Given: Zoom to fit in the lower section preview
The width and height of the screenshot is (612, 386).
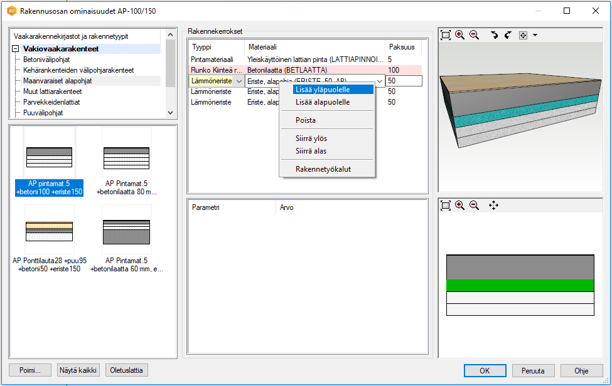Looking at the screenshot, I should click(446, 206).
